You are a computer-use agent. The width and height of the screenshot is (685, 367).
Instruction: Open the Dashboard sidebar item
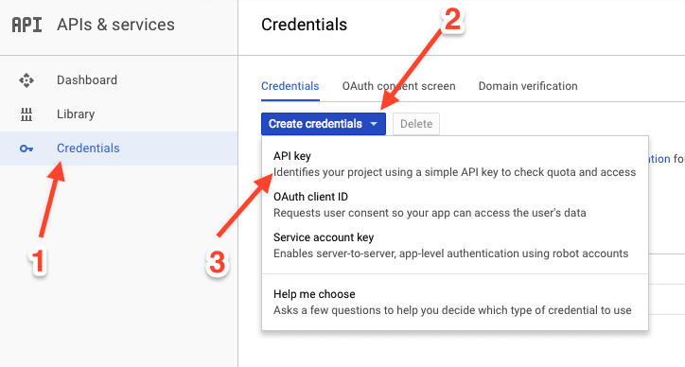pyautogui.click(x=119, y=80)
